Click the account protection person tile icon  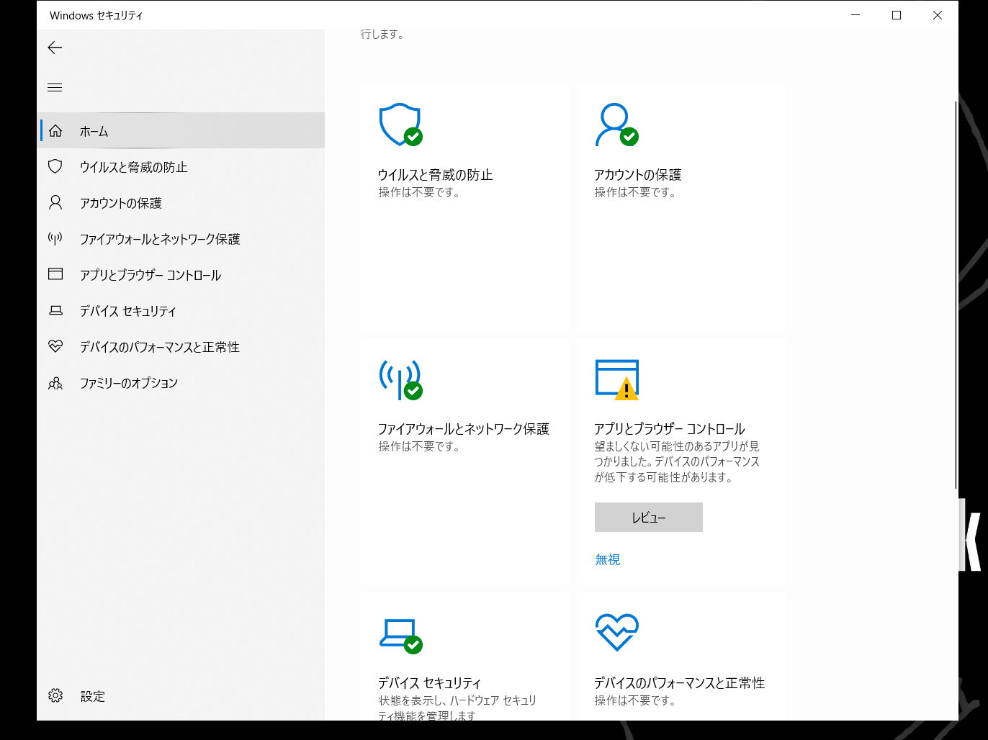(x=616, y=125)
